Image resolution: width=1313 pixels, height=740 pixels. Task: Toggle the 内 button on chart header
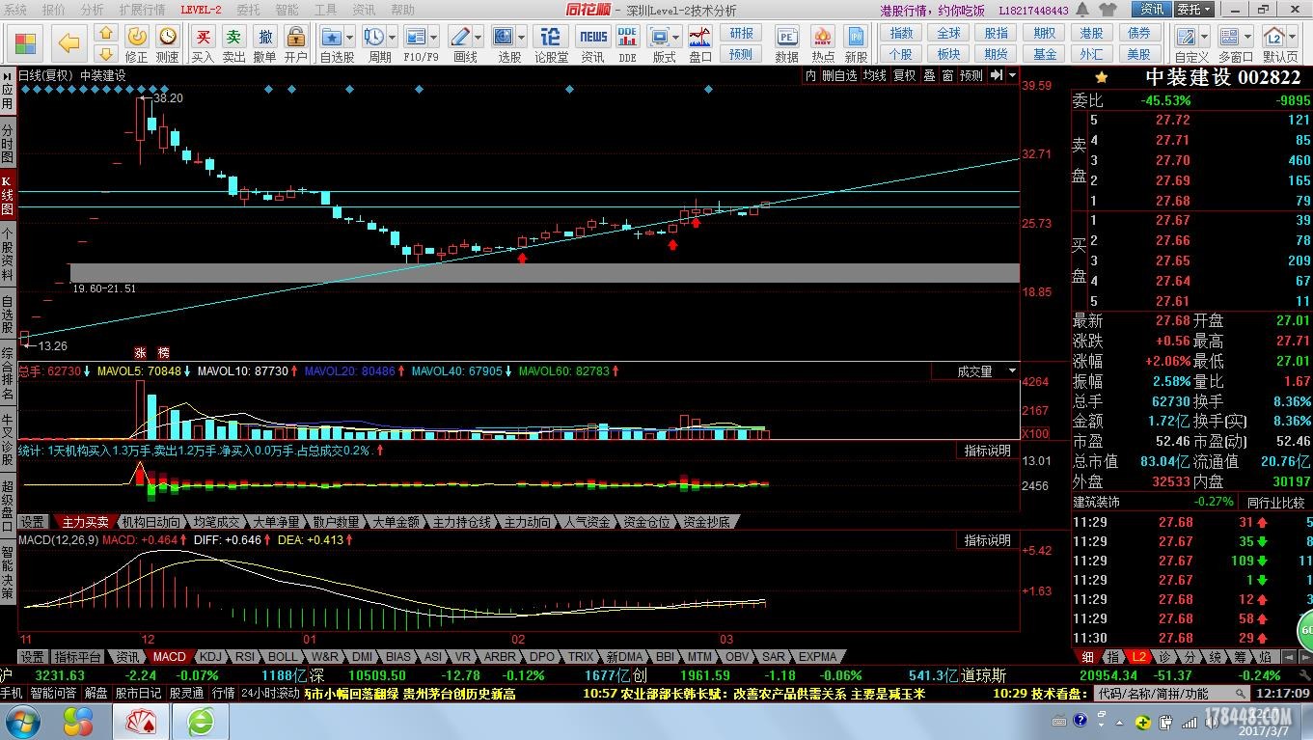pyautogui.click(x=810, y=75)
